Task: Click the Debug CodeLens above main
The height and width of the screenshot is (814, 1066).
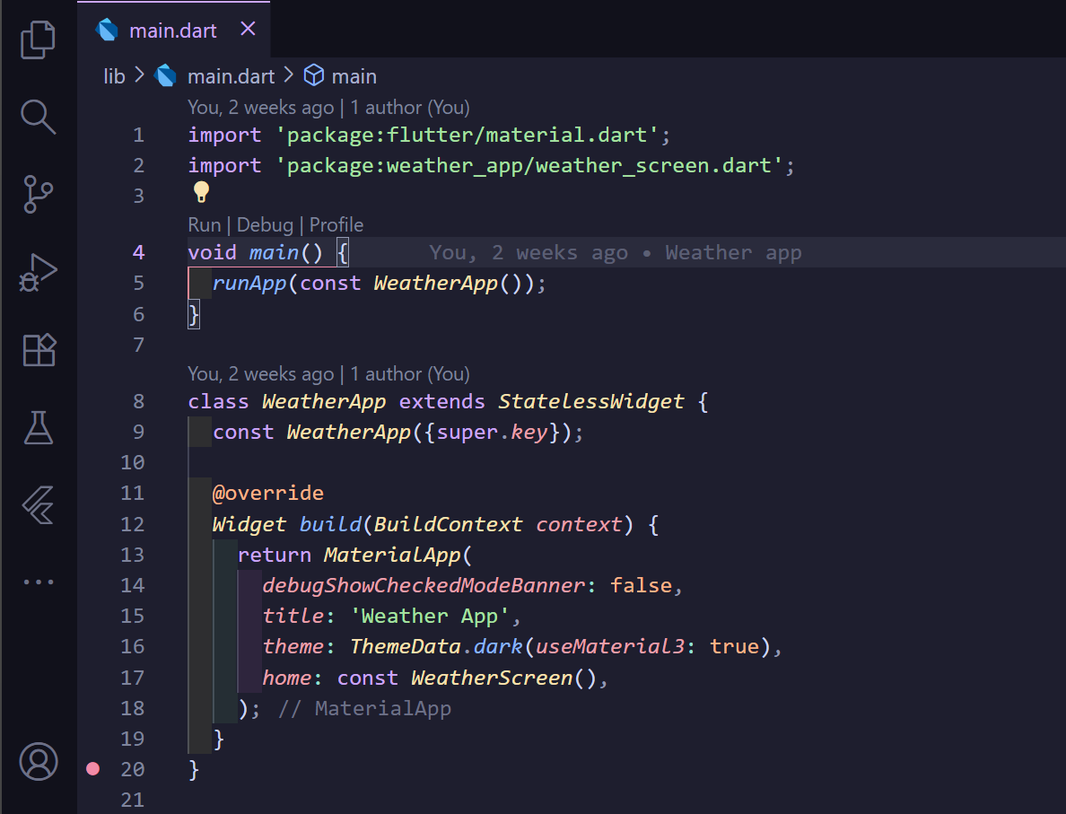Action: pos(265,225)
